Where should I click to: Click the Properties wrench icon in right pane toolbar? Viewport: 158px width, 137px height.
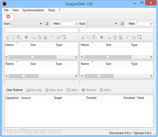click(x=128, y=37)
